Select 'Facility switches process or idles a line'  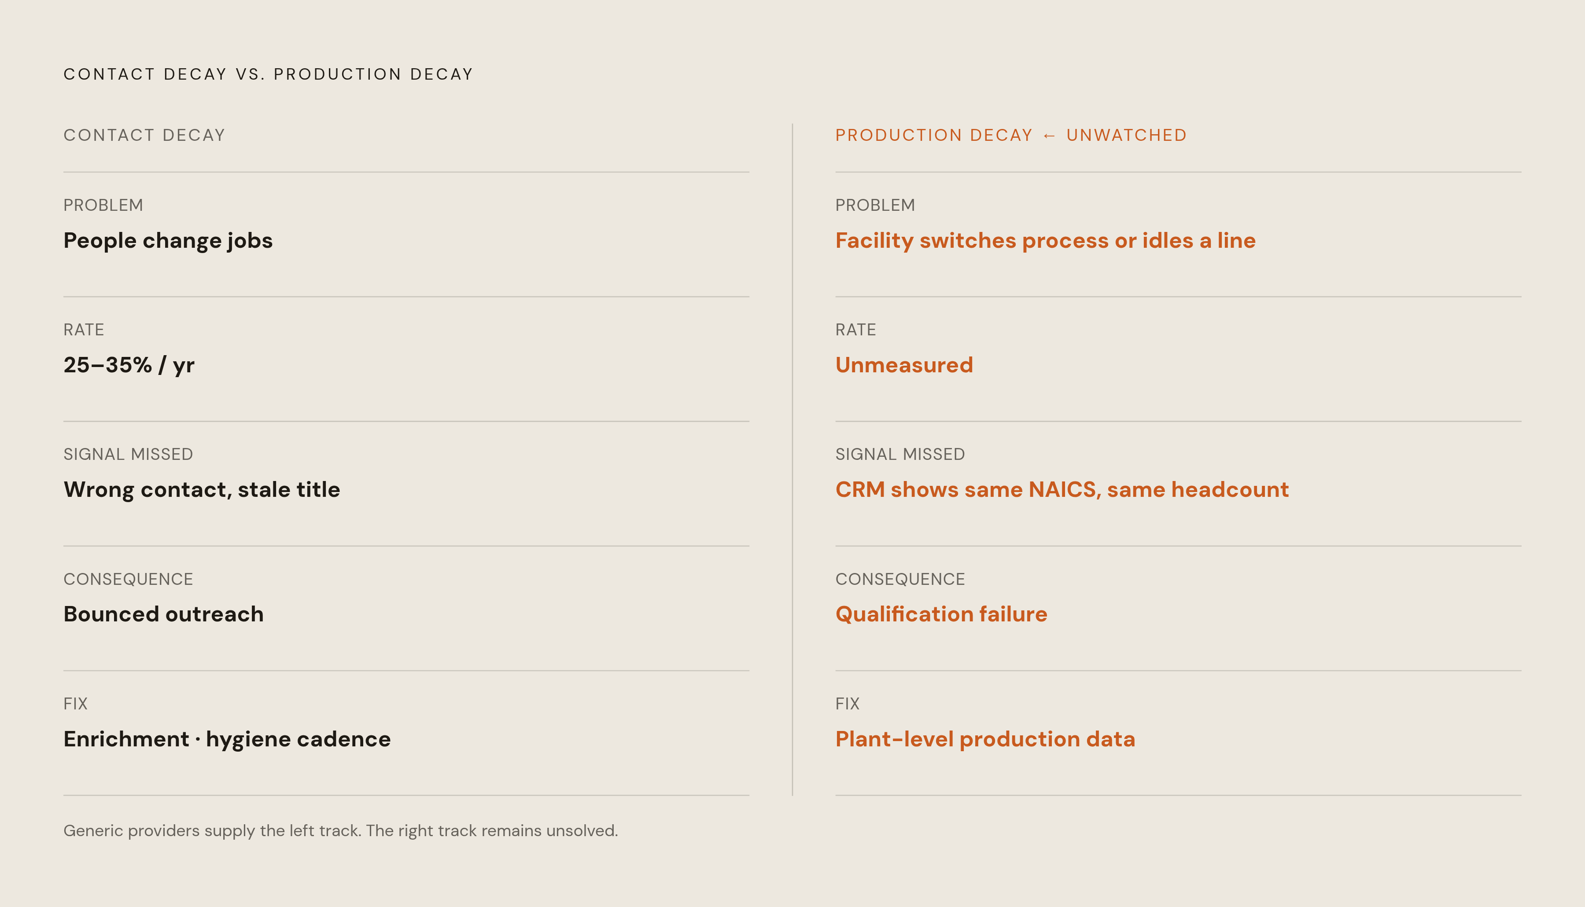coord(1046,240)
